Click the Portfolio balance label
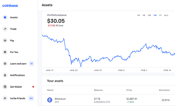This screenshot has width=175, height=106. click(x=57, y=15)
